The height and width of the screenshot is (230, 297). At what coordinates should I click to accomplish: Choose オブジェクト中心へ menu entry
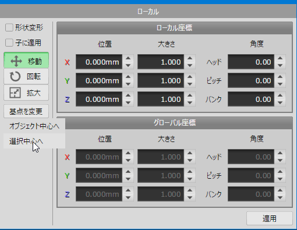pos(34,126)
